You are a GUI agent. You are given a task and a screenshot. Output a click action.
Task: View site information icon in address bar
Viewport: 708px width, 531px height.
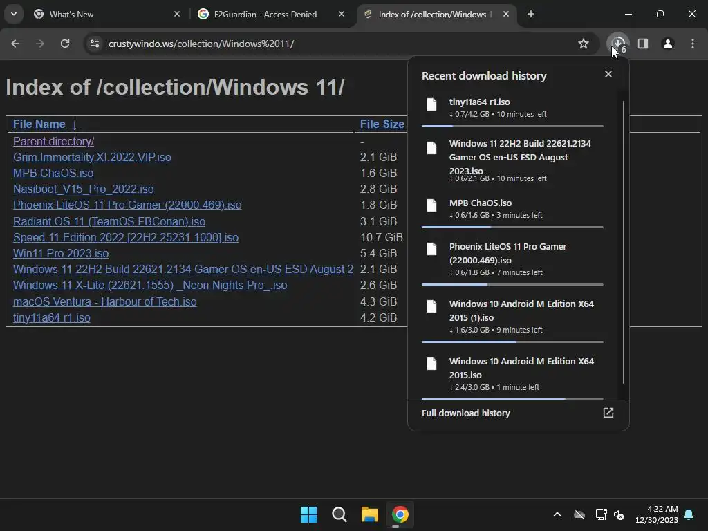pos(95,44)
